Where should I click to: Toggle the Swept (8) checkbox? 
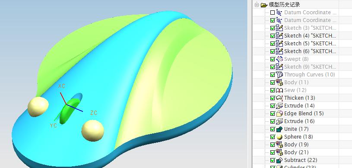273,59
